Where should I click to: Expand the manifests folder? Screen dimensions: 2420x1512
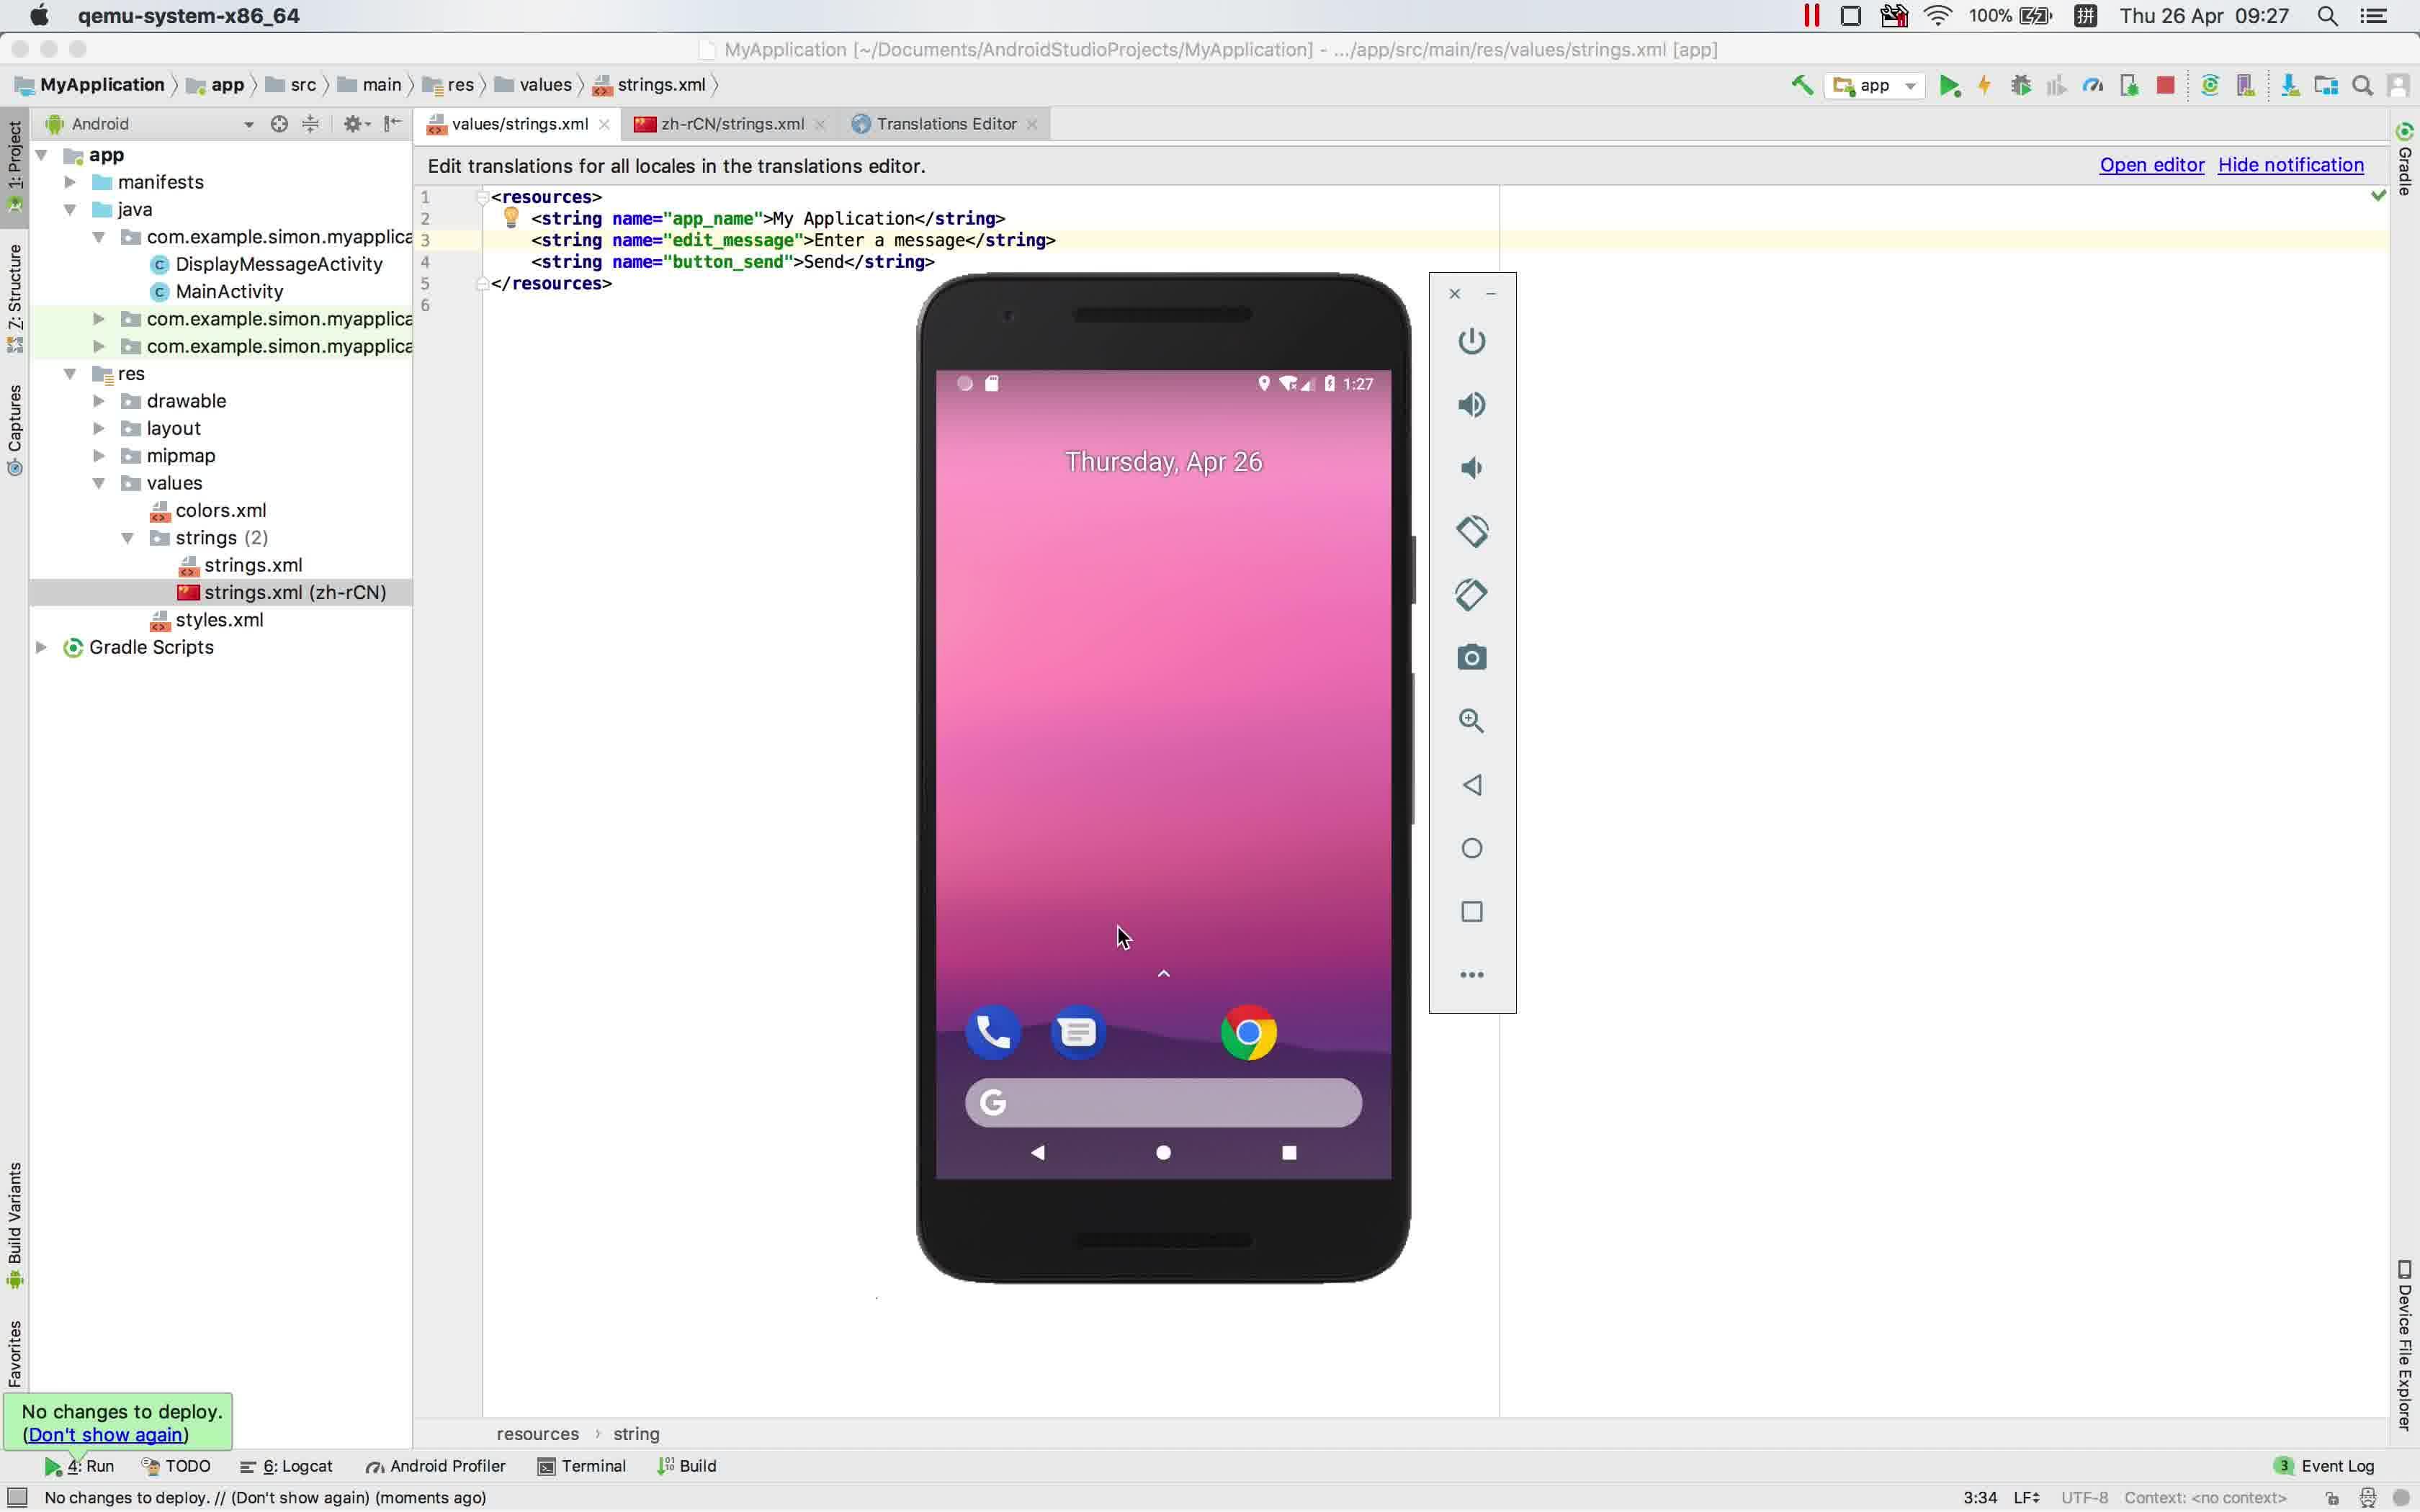click(x=70, y=182)
